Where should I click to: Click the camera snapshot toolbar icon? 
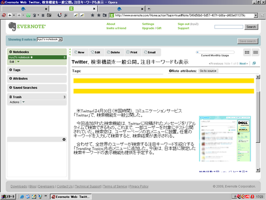[x=49, y=15]
